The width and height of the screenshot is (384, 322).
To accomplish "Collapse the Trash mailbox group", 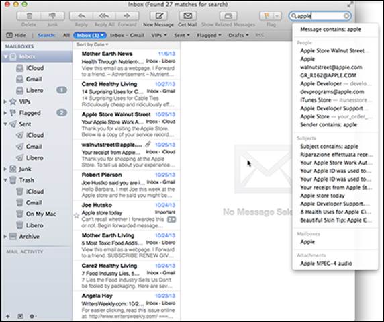I will pyautogui.click(x=5, y=180).
